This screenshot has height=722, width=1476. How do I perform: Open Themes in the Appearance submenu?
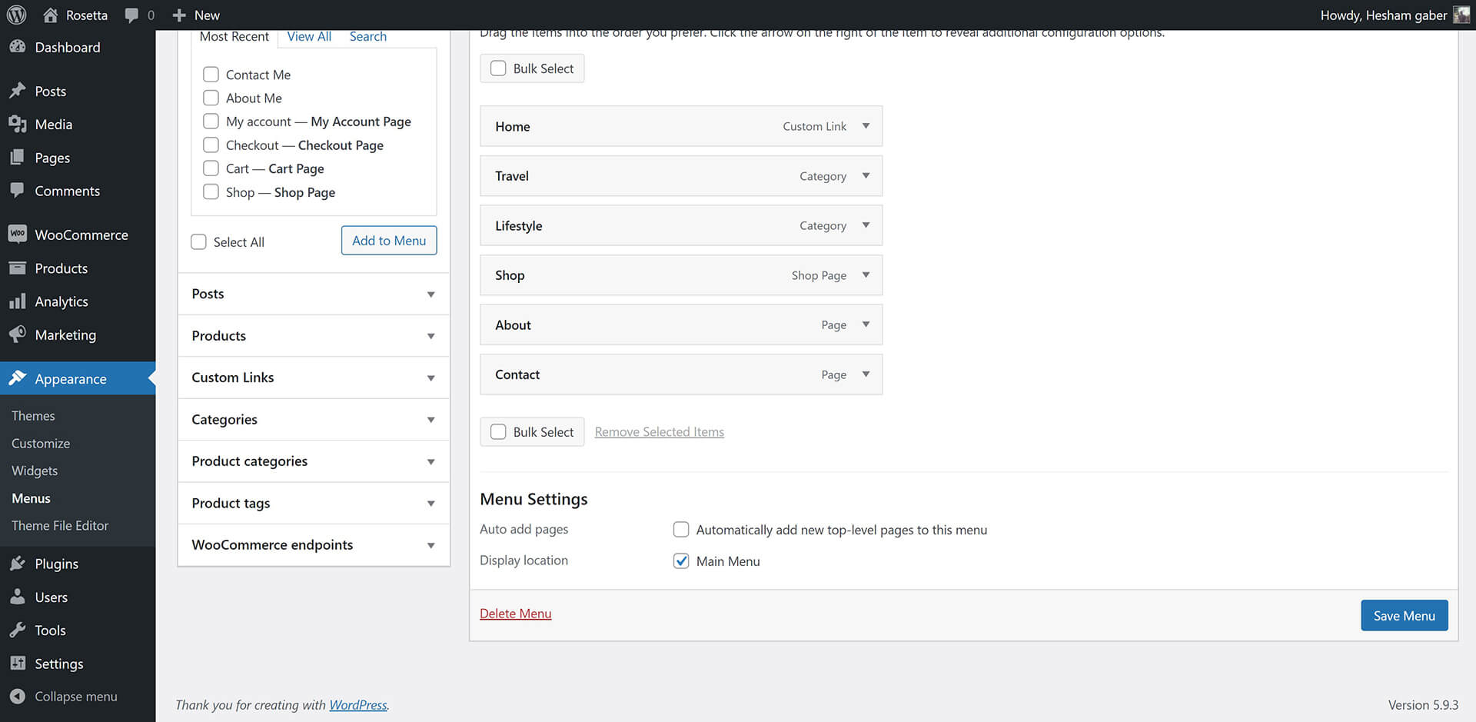click(x=33, y=416)
